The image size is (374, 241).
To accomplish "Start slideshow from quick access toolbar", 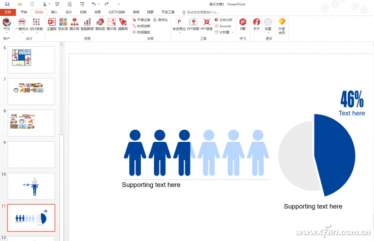I will (x=82, y=4).
